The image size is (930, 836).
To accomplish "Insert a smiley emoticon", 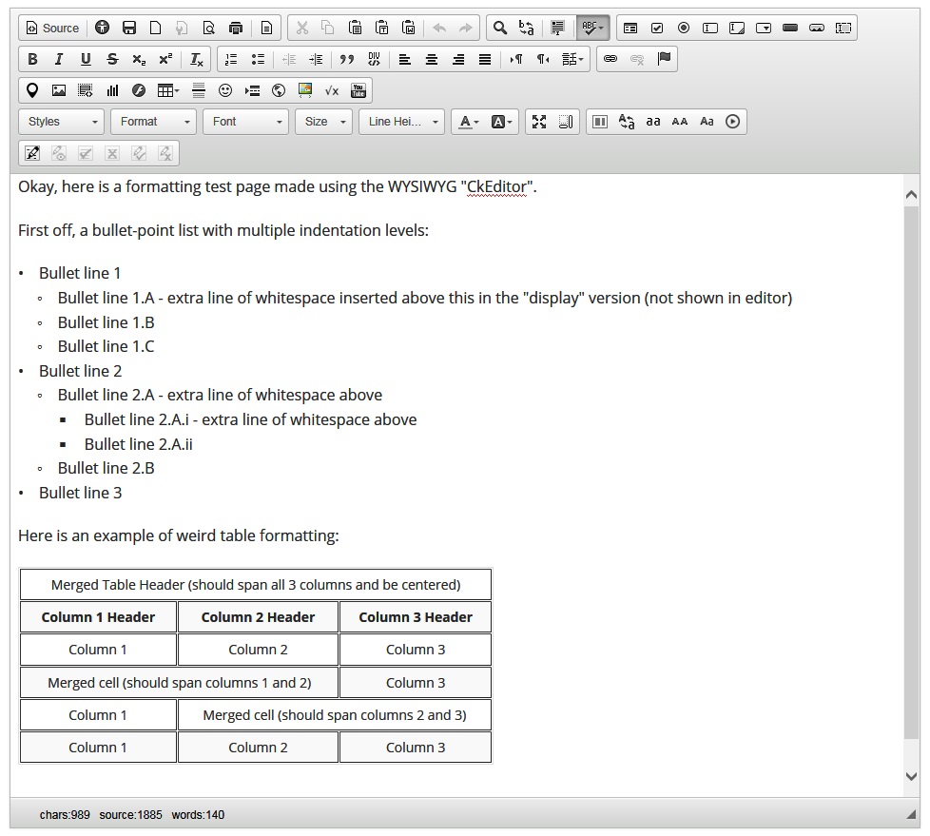I will [224, 90].
